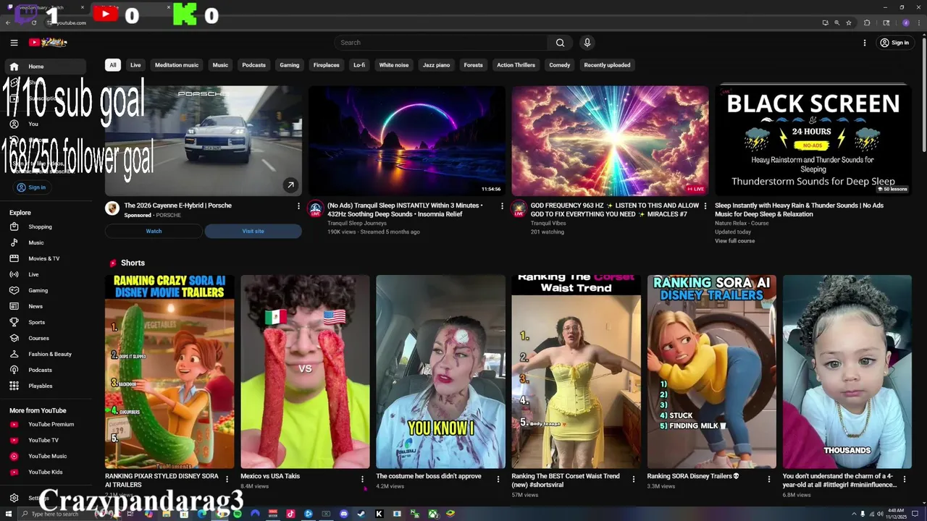Viewport: 927px width, 521px height.
Task: Click Visit site on Porsche ad
Action: 253,231
